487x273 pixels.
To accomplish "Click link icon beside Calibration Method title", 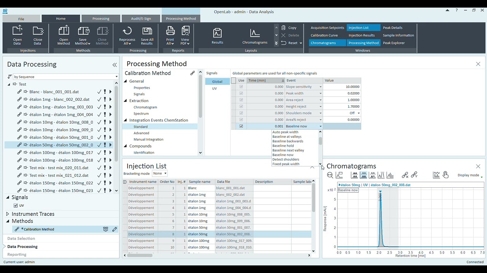I will pos(193,73).
